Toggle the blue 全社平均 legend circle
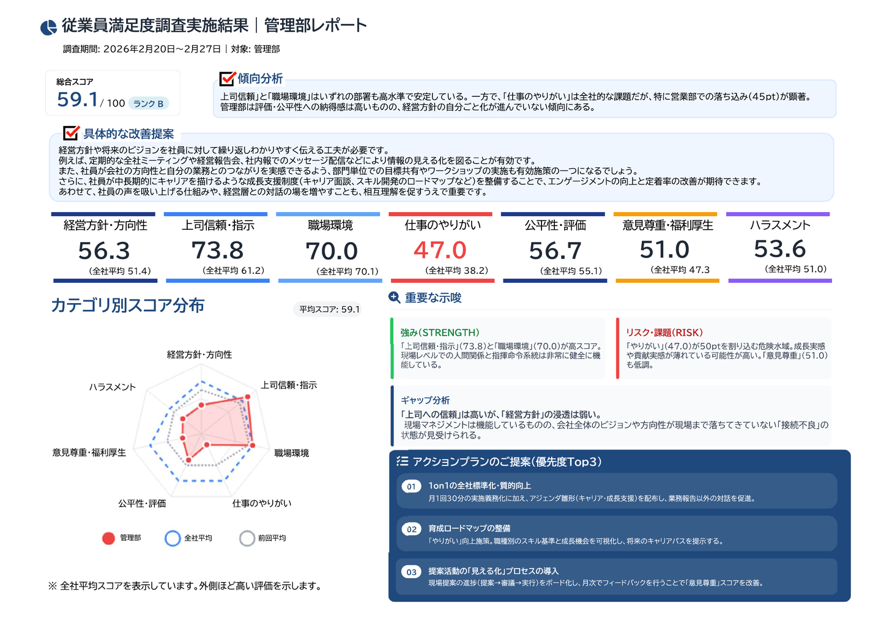Screen dimensions: 881x622 [x=173, y=538]
